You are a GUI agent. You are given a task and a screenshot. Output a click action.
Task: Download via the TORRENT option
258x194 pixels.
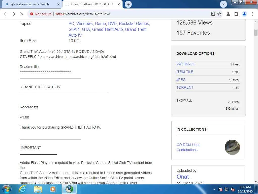pyautogui.click(x=185, y=88)
